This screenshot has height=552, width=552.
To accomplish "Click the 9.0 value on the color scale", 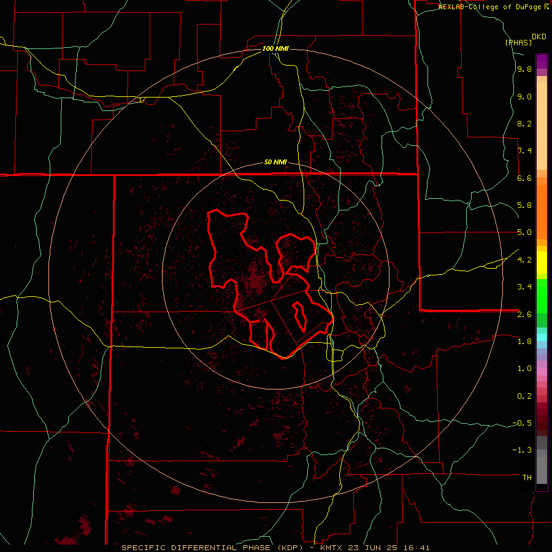I will tap(524, 97).
